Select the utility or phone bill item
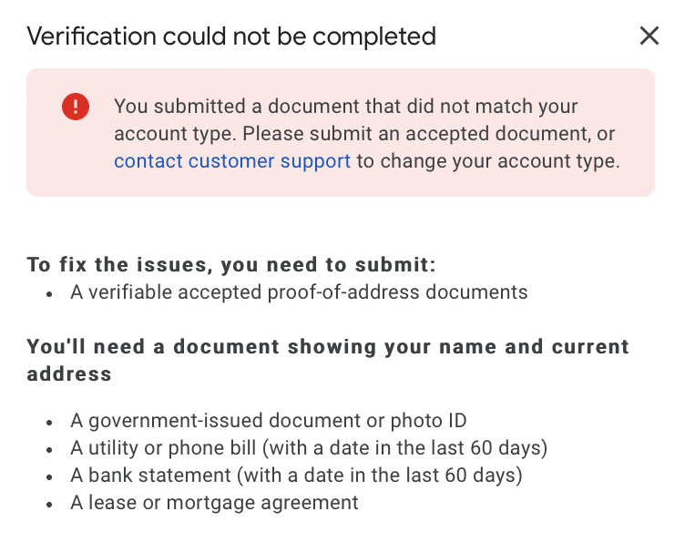The image size is (685, 552). click(x=308, y=448)
